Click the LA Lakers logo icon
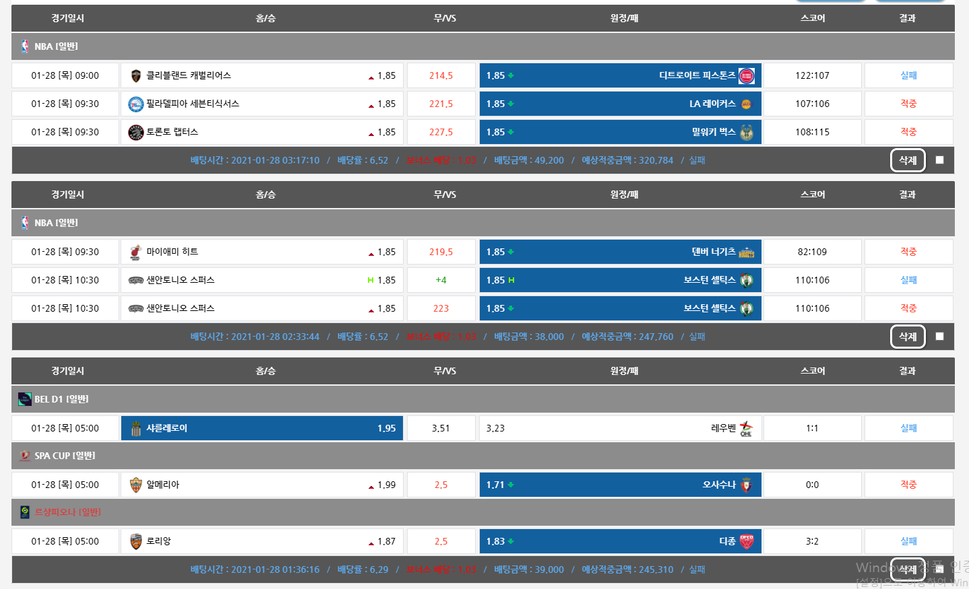Viewport: 969px width, 589px height. 747,104
